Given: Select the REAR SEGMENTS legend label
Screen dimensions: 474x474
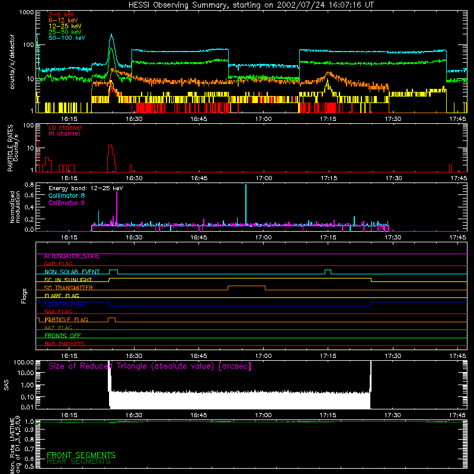Looking at the screenshot, I should pos(79,462).
